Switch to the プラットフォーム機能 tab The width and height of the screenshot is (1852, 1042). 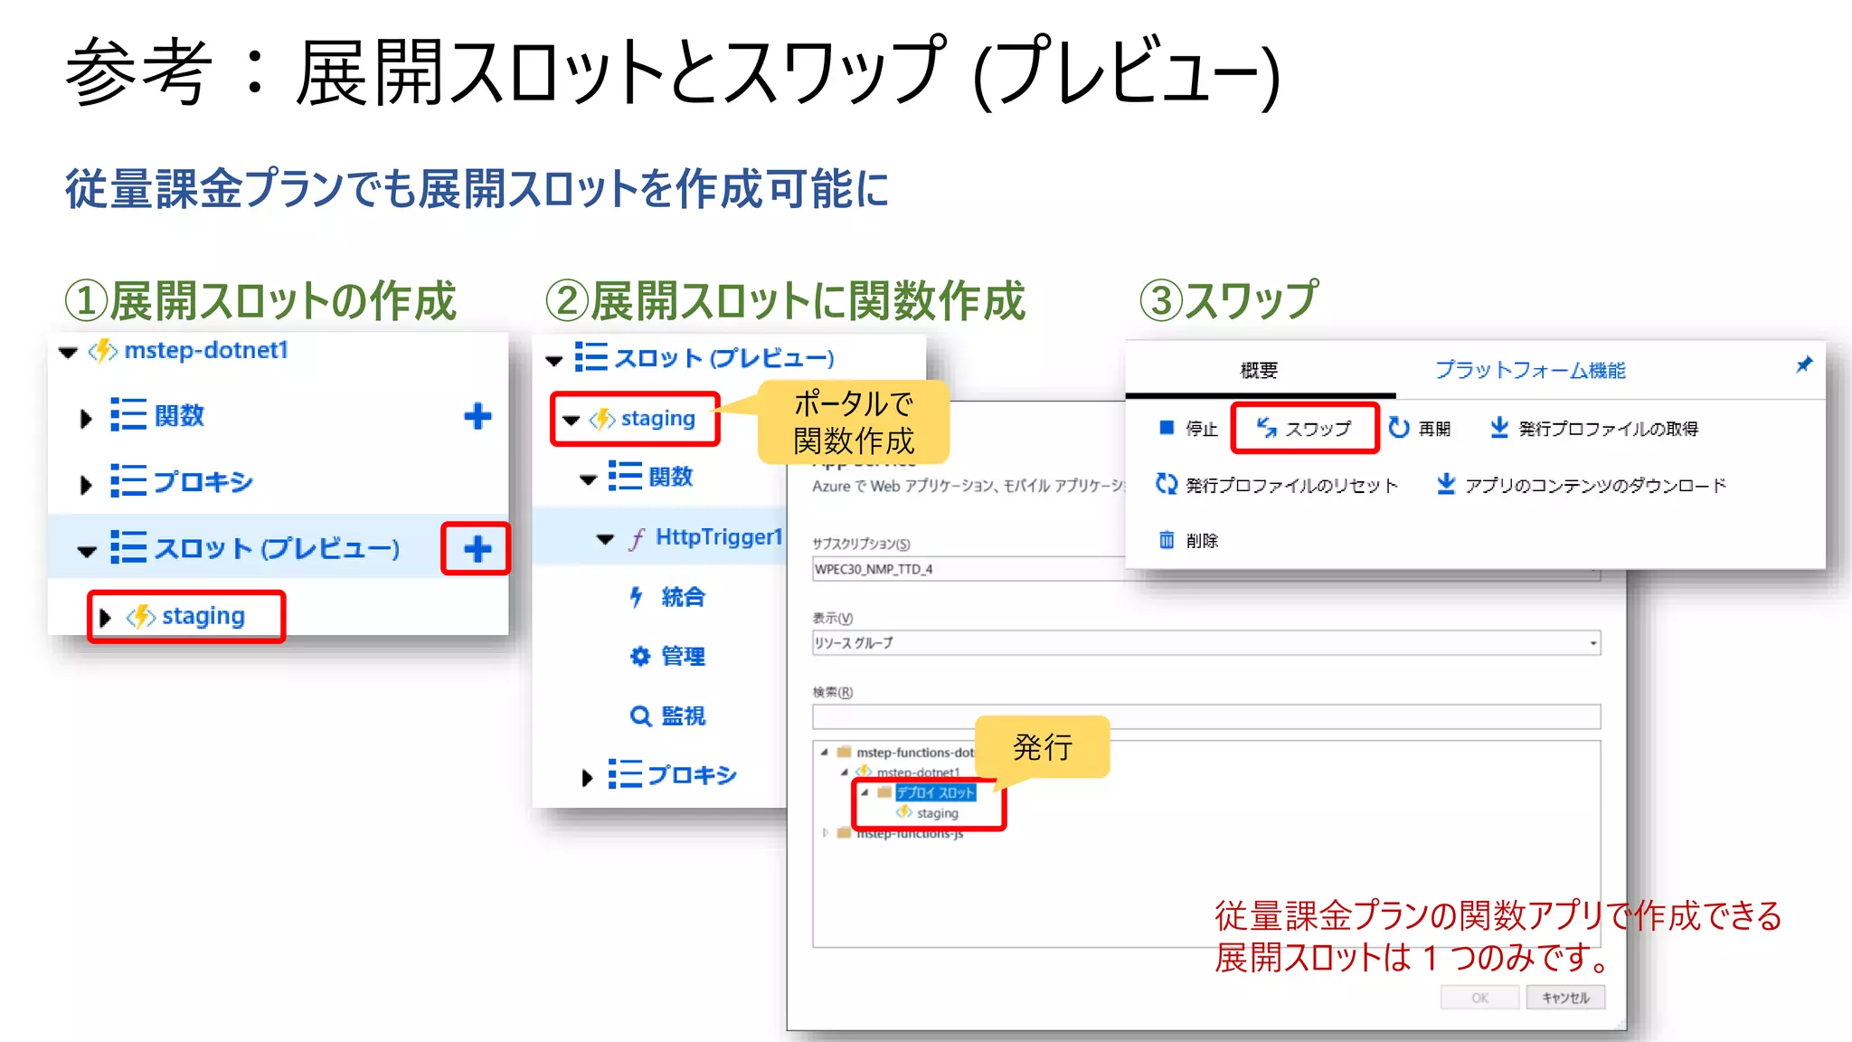pyautogui.click(x=1530, y=370)
